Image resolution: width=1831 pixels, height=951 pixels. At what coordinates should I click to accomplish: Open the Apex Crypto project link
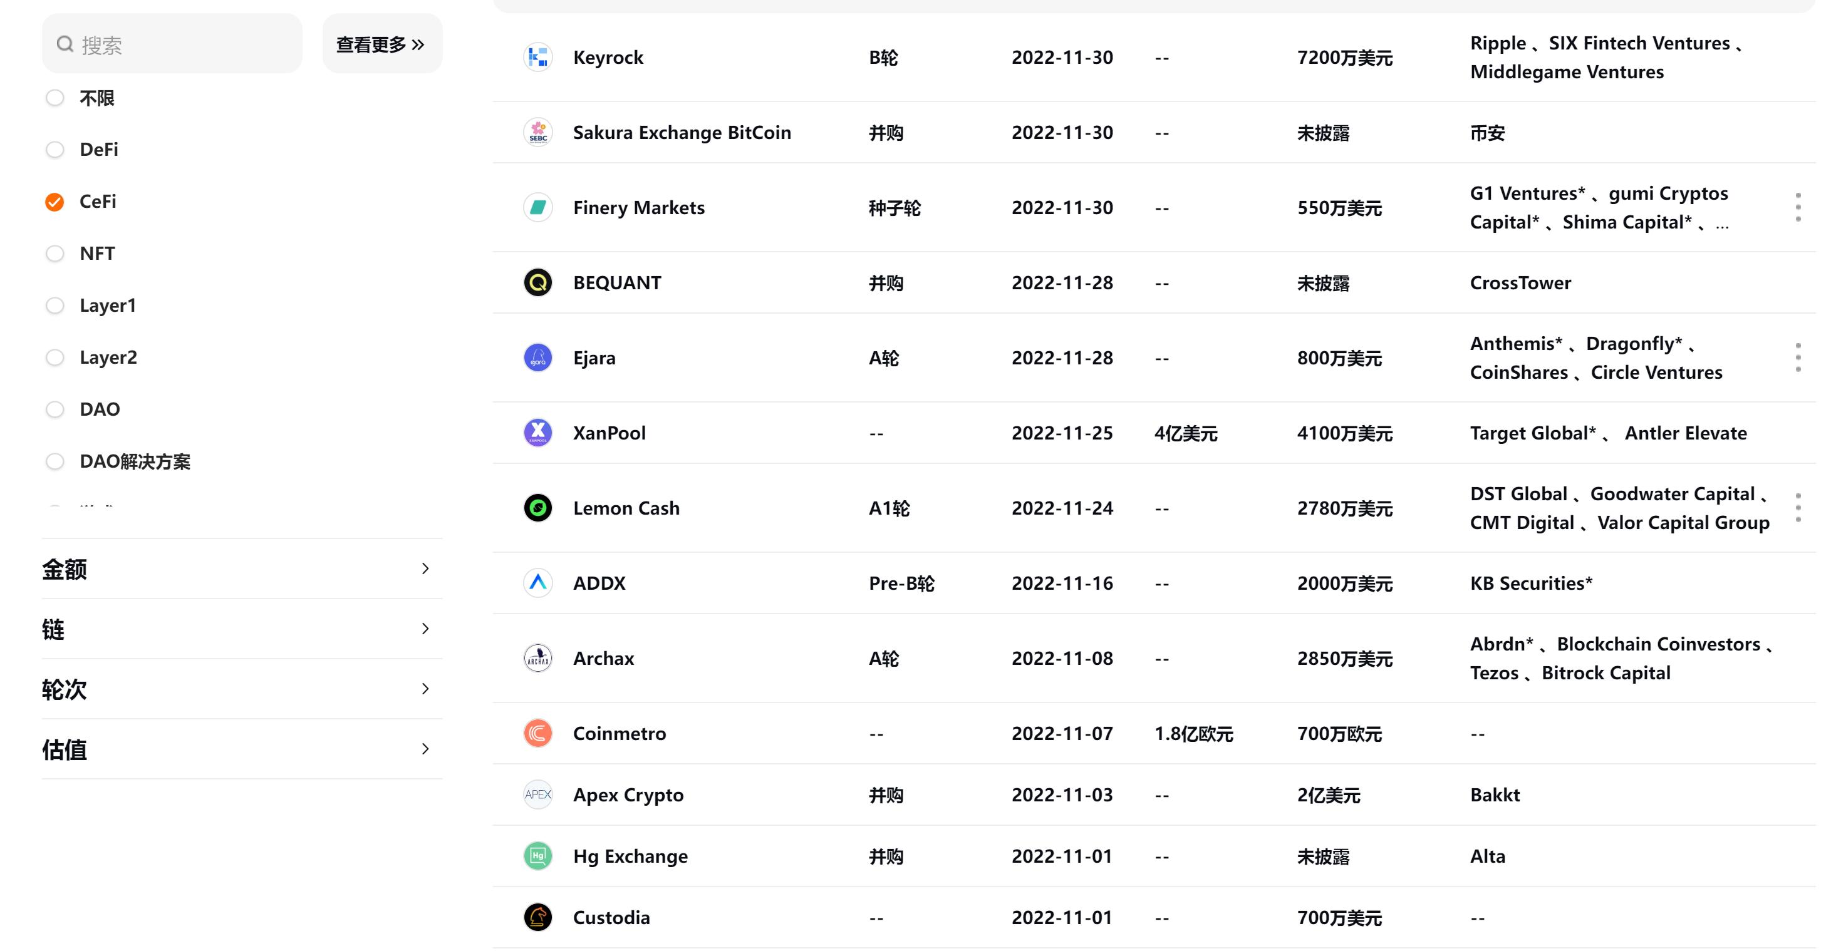tap(628, 794)
